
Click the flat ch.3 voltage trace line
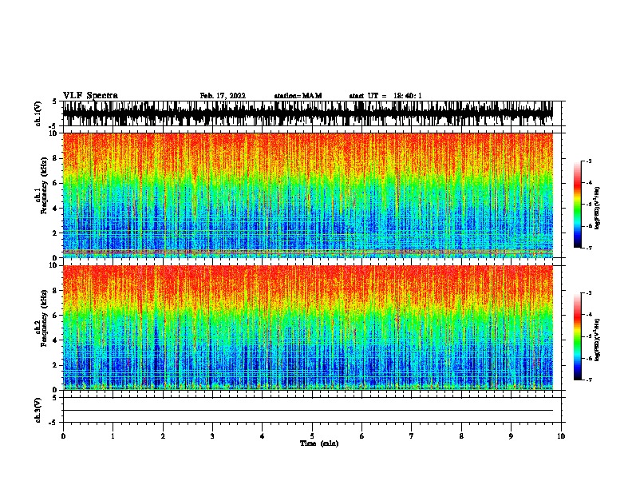point(308,411)
